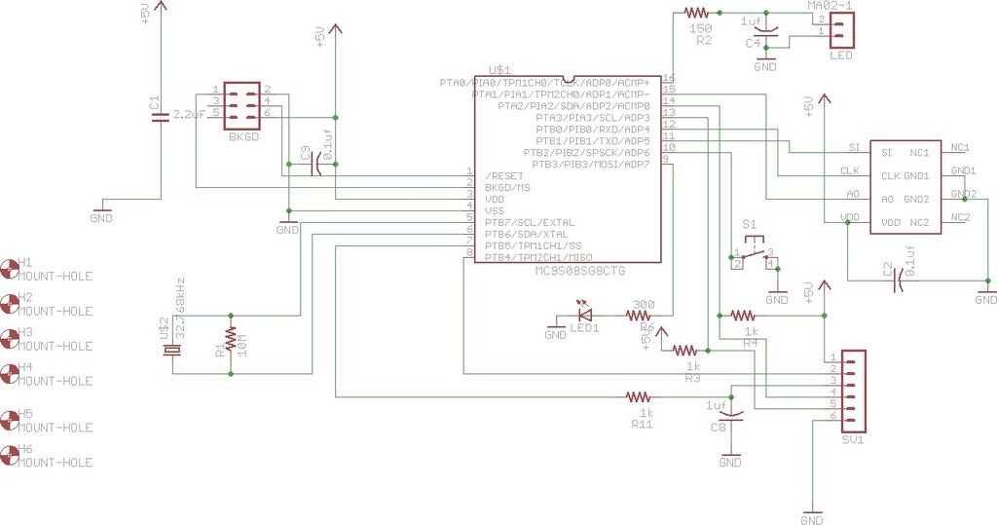The height and width of the screenshot is (525, 997).
Task: Select capacitor C1 2.2uF symbol
Action: tap(161, 116)
